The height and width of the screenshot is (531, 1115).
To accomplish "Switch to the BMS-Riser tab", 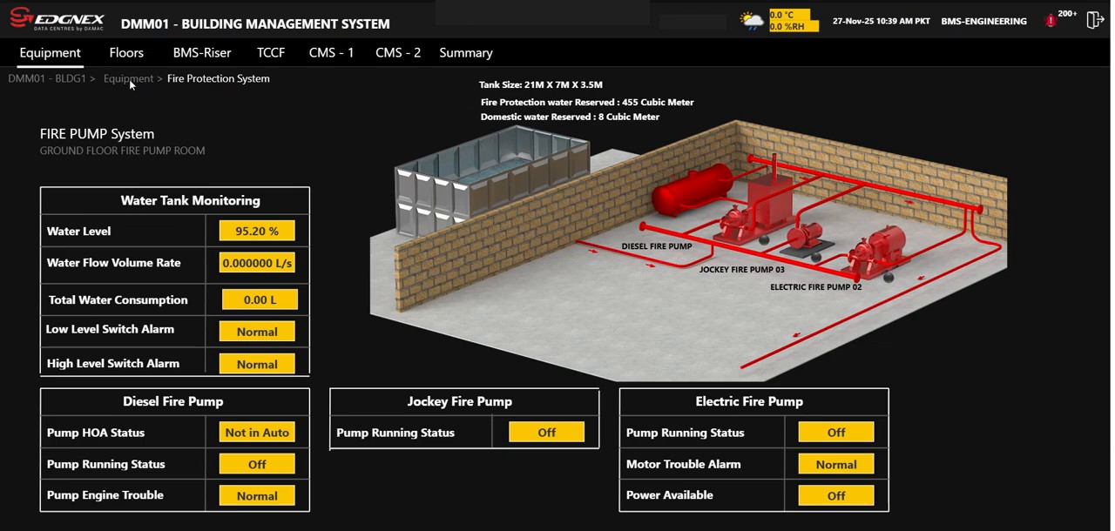I will [x=202, y=52].
